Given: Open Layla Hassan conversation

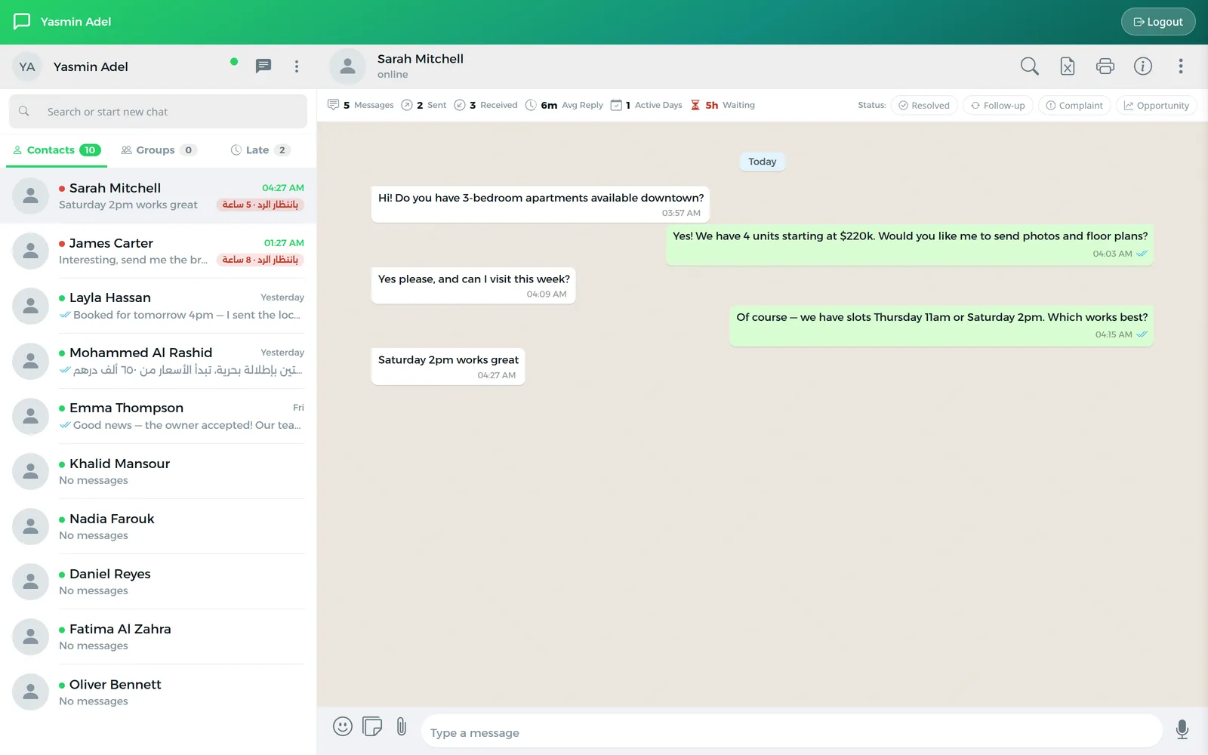Looking at the screenshot, I should 158,306.
